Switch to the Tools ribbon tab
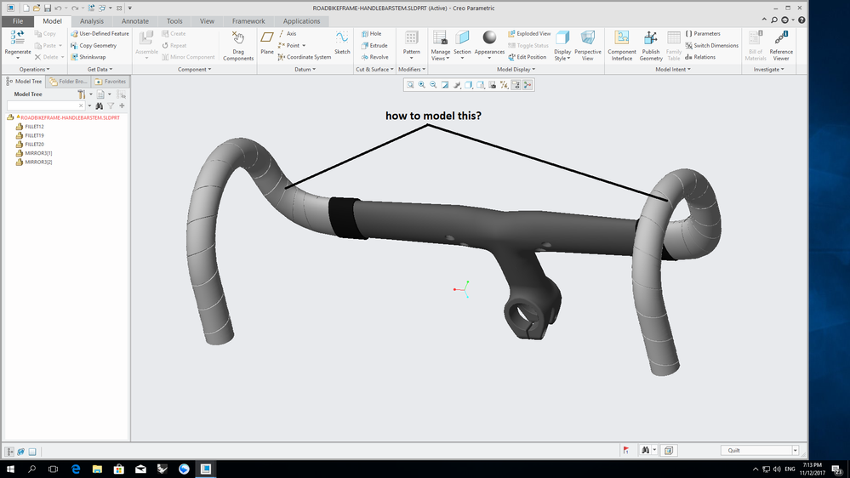The width and height of the screenshot is (850, 478). click(x=174, y=21)
